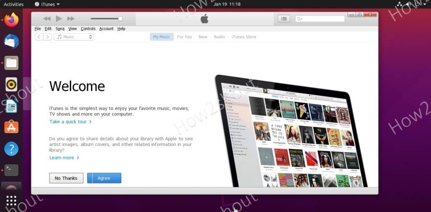Decline sharing with No Thanks button
Viewport: 431px width, 212px height.
coord(66,178)
